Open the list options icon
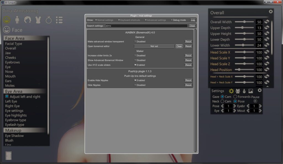283x164 pixels. point(59,20)
